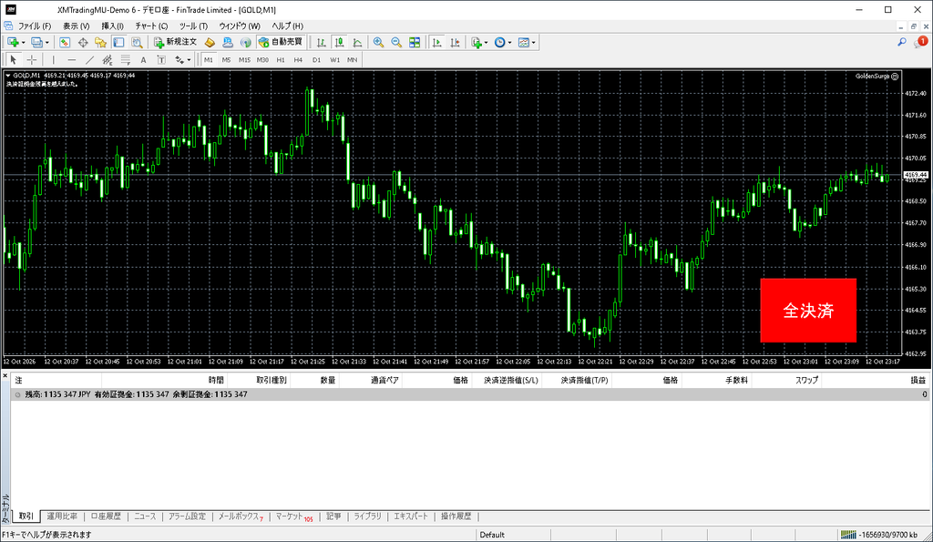Switch the chart to bar chart mode
Image resolution: width=933 pixels, height=542 pixels.
(322, 42)
